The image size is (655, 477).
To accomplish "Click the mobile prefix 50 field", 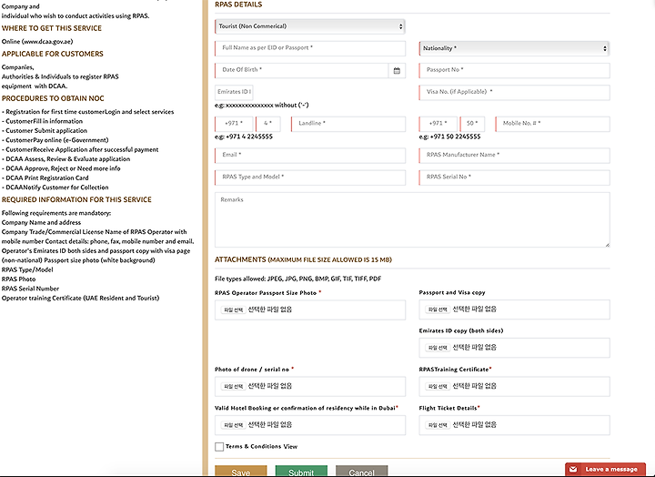I will pos(472,124).
